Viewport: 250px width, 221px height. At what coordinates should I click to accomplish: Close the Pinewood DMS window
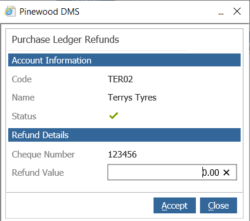pyautogui.click(x=237, y=11)
